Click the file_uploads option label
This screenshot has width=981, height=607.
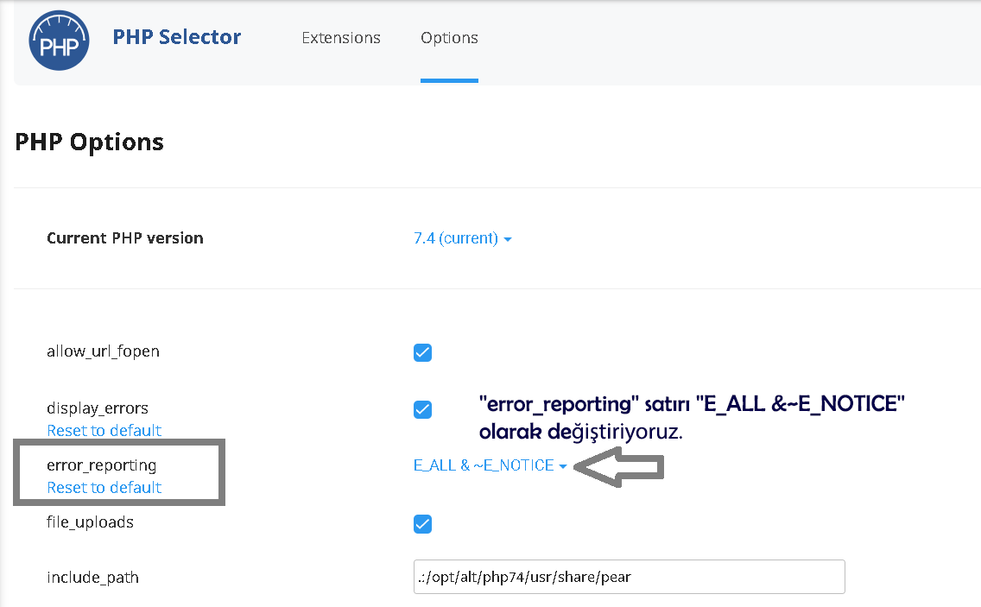click(90, 522)
